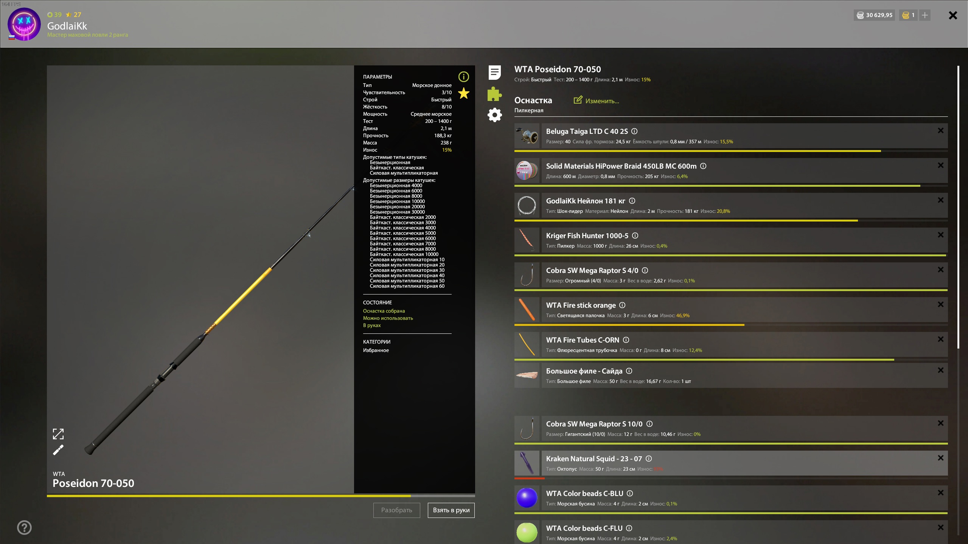
Task: Remove Kriger Fish Hunter 1000-5 pilker
Action: 940,235
